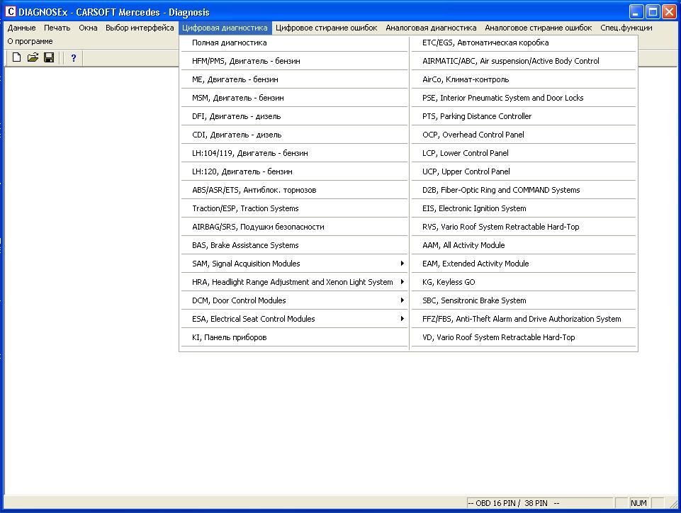
Task: Expand ESA, Electrical Seat Control Modules submenu
Action: click(294, 319)
